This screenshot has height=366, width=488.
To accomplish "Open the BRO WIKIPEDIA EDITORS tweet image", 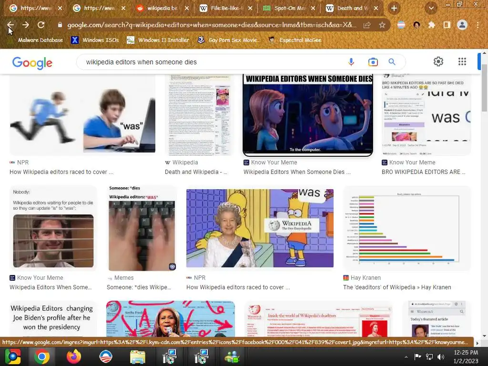I will (426, 115).
